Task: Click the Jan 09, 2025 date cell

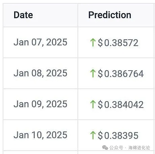Action: tap(40, 104)
